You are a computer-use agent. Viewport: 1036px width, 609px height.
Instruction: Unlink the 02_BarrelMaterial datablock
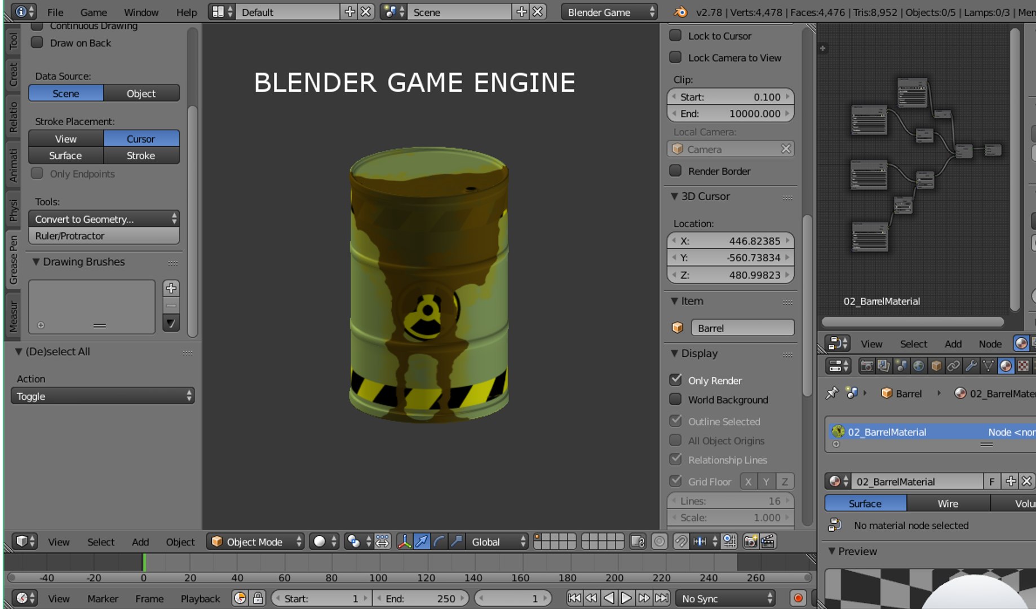pos(1027,481)
